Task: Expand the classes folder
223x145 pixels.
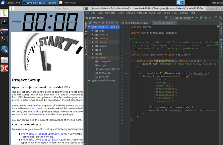Action: point(93,42)
